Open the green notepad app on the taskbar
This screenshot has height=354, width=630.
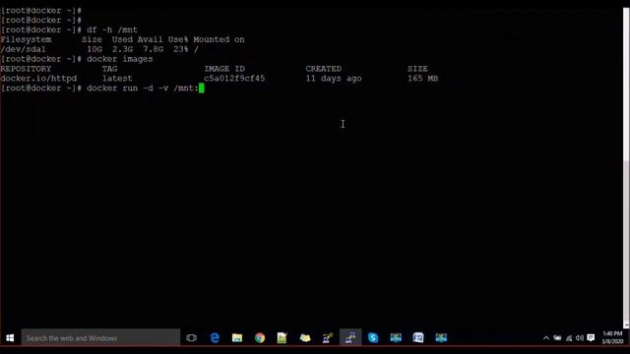click(x=283, y=338)
